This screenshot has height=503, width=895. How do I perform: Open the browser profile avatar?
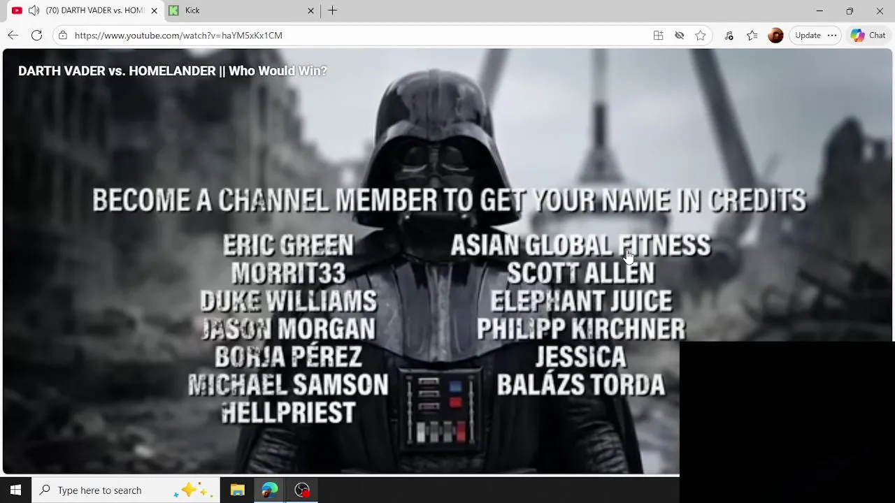coord(775,35)
